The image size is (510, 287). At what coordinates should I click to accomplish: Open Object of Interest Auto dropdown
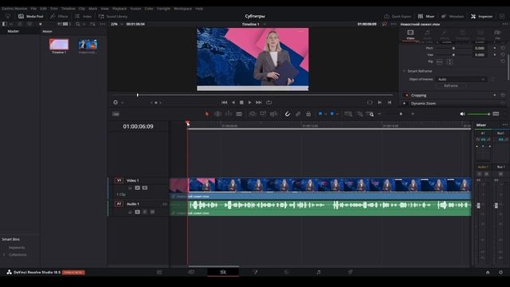point(461,80)
